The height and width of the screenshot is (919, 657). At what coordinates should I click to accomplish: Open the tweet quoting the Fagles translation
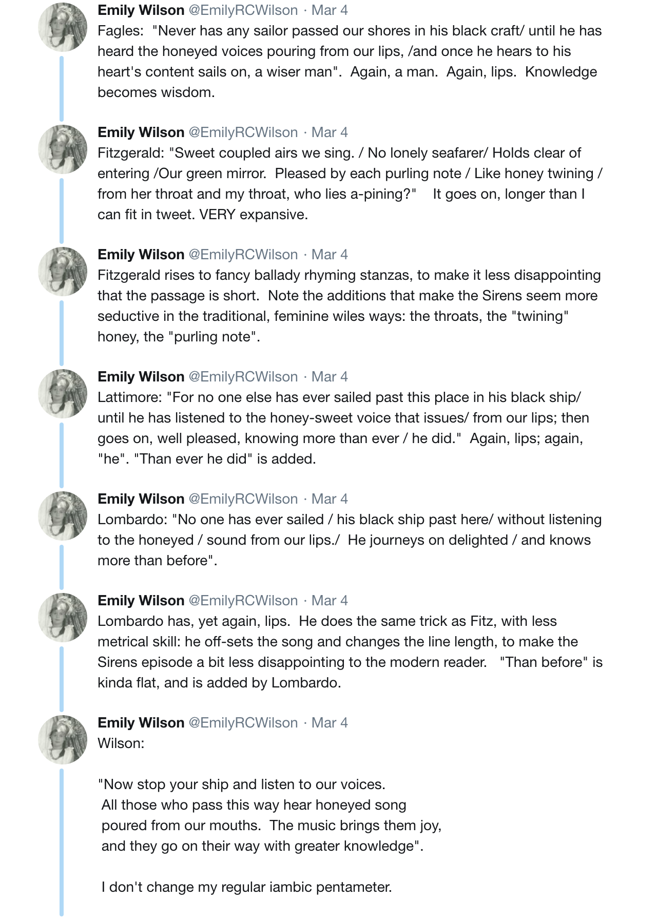pyautogui.click(x=349, y=62)
